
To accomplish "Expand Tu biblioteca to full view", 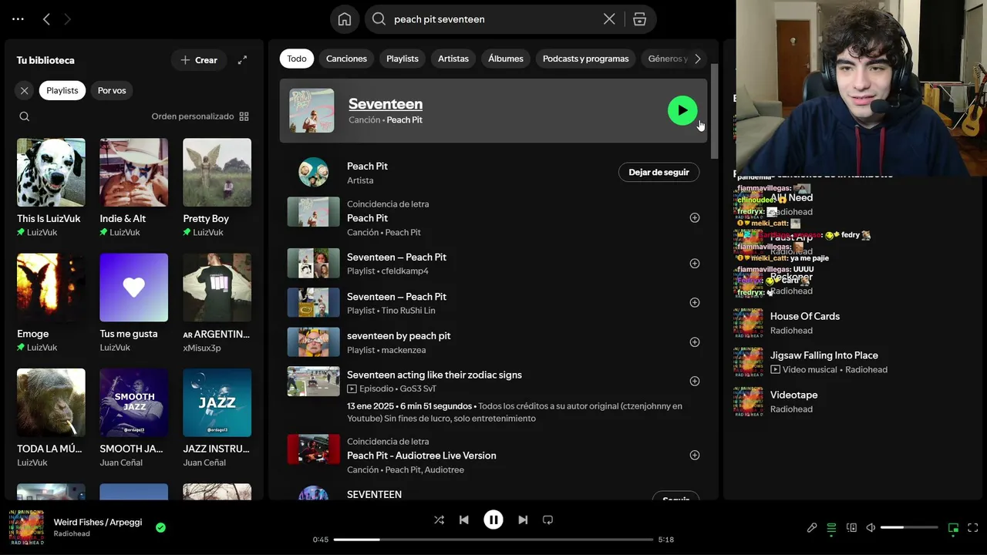I will (242, 60).
